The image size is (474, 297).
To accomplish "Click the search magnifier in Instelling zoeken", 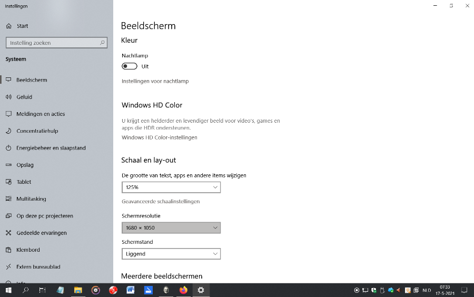I will tap(102, 43).
